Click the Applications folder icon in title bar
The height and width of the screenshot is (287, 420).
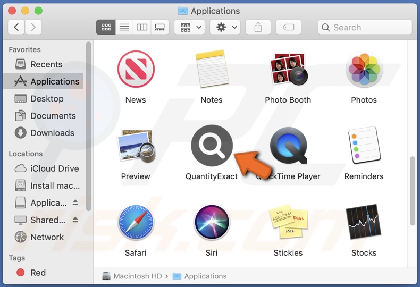point(183,11)
